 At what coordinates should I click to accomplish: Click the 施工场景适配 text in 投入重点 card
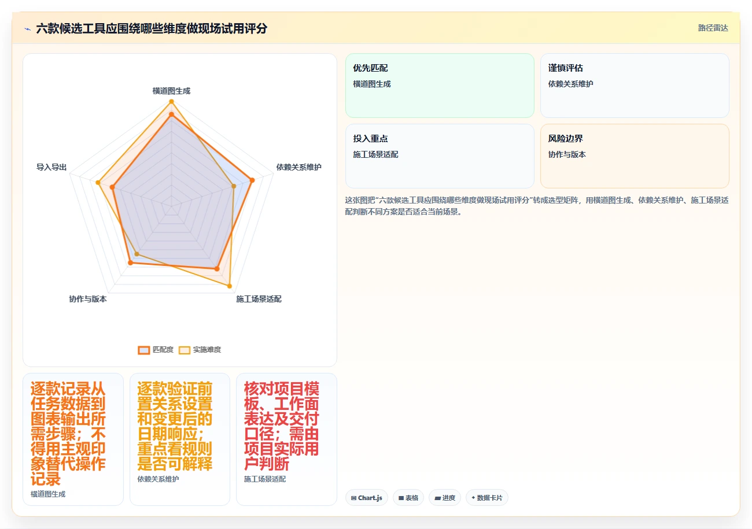(376, 154)
